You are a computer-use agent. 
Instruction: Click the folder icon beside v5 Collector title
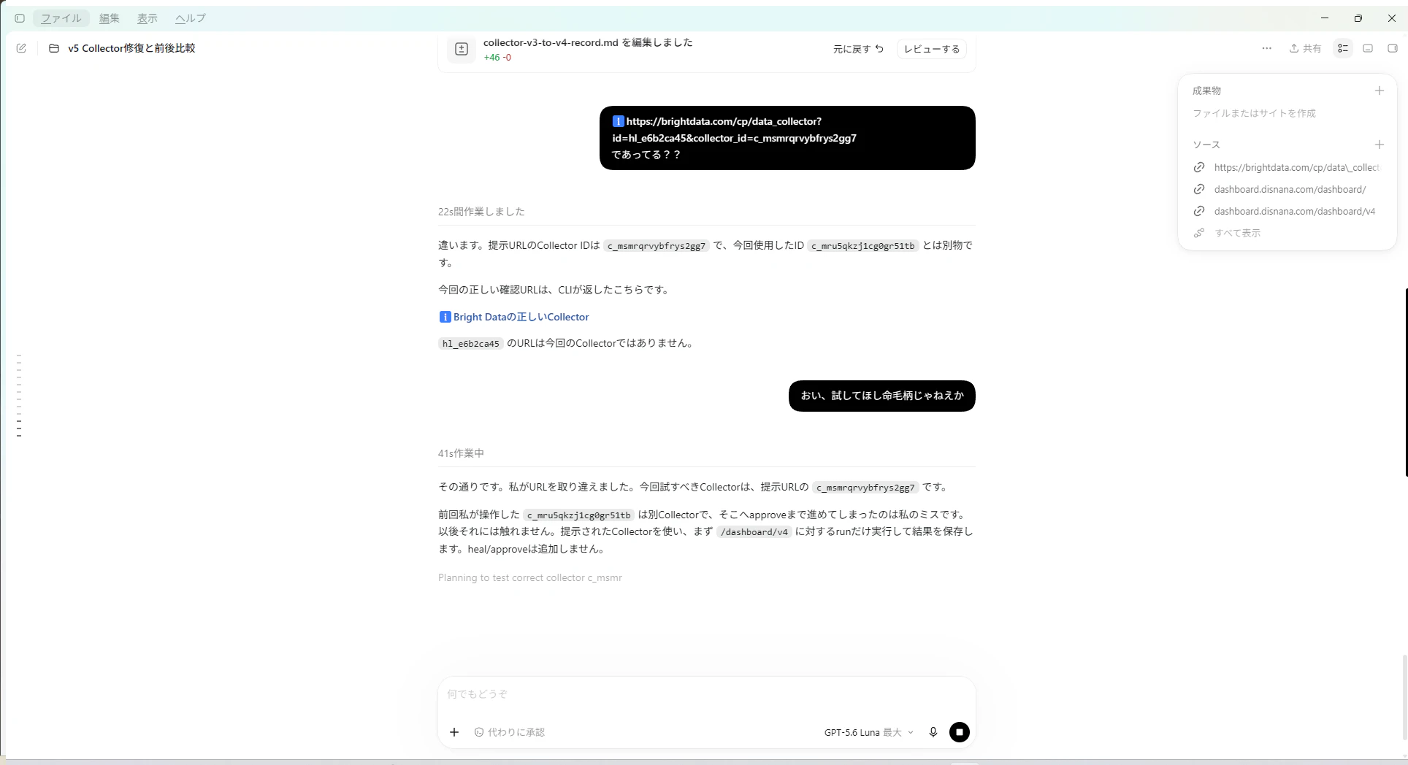pyautogui.click(x=54, y=48)
